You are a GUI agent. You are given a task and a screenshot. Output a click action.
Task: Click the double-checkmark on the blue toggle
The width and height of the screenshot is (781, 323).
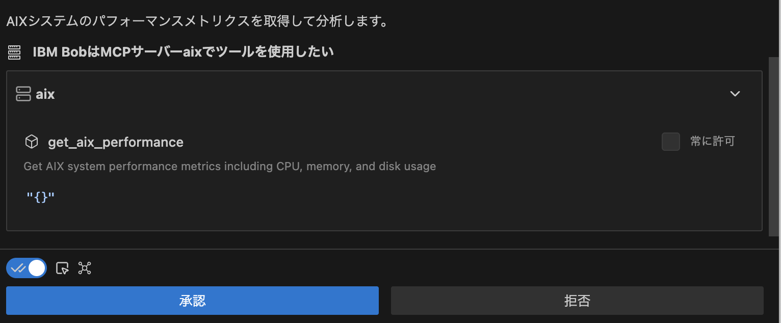18,267
